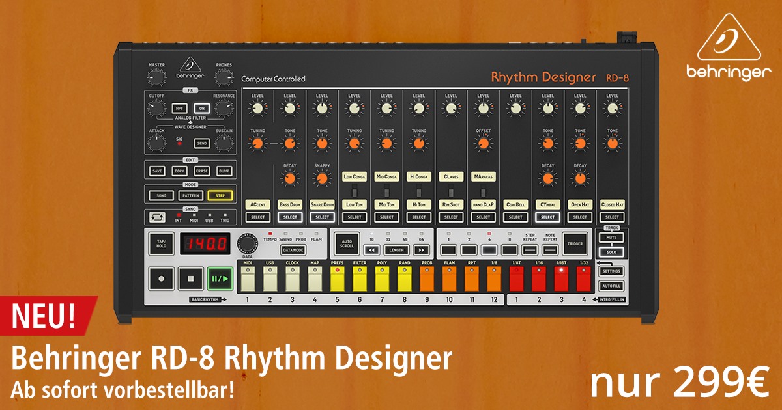Click the 140.0 tempo display
This screenshot has width=782, height=410.
[x=205, y=244]
